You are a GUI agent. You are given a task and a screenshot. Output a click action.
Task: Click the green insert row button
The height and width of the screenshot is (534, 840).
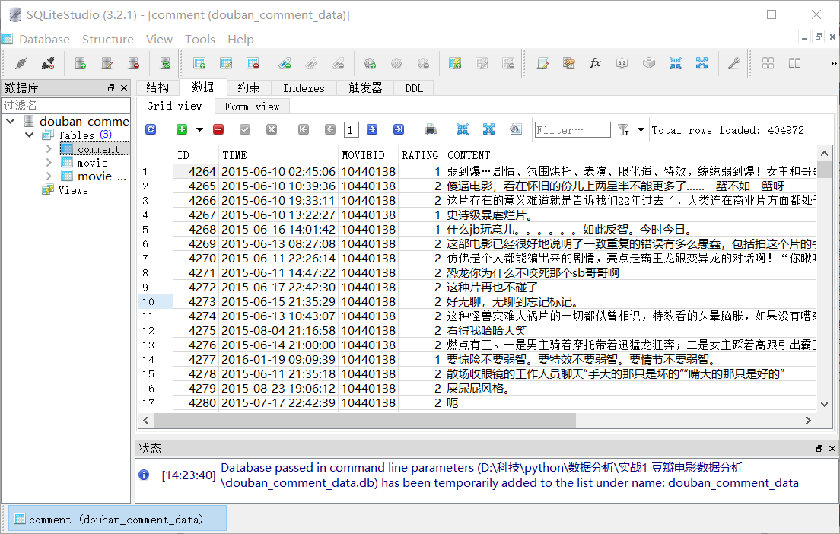point(182,129)
